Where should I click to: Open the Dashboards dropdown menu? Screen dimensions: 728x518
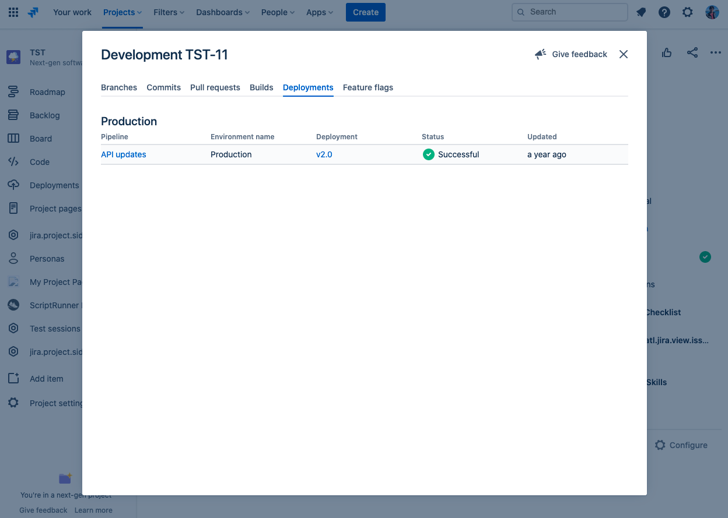[x=223, y=12]
